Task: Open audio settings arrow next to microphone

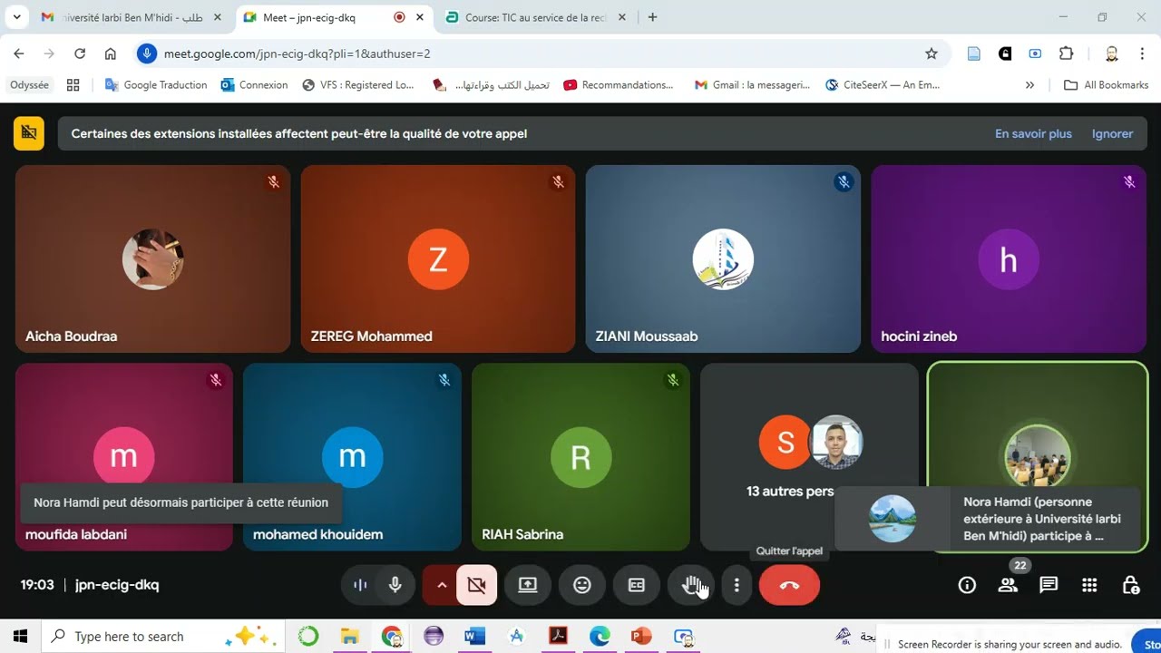Action: point(442,585)
